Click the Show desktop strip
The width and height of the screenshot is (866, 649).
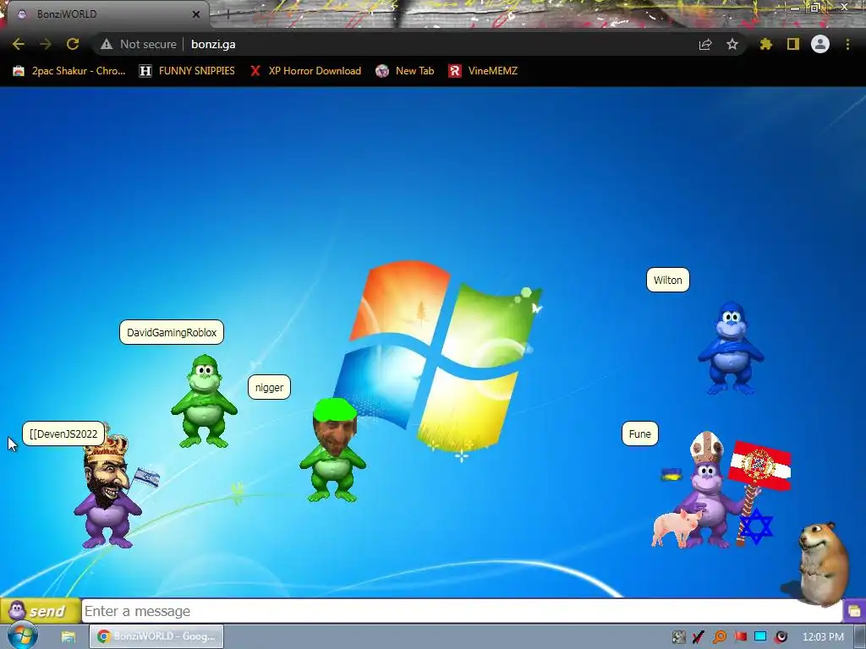point(860,637)
